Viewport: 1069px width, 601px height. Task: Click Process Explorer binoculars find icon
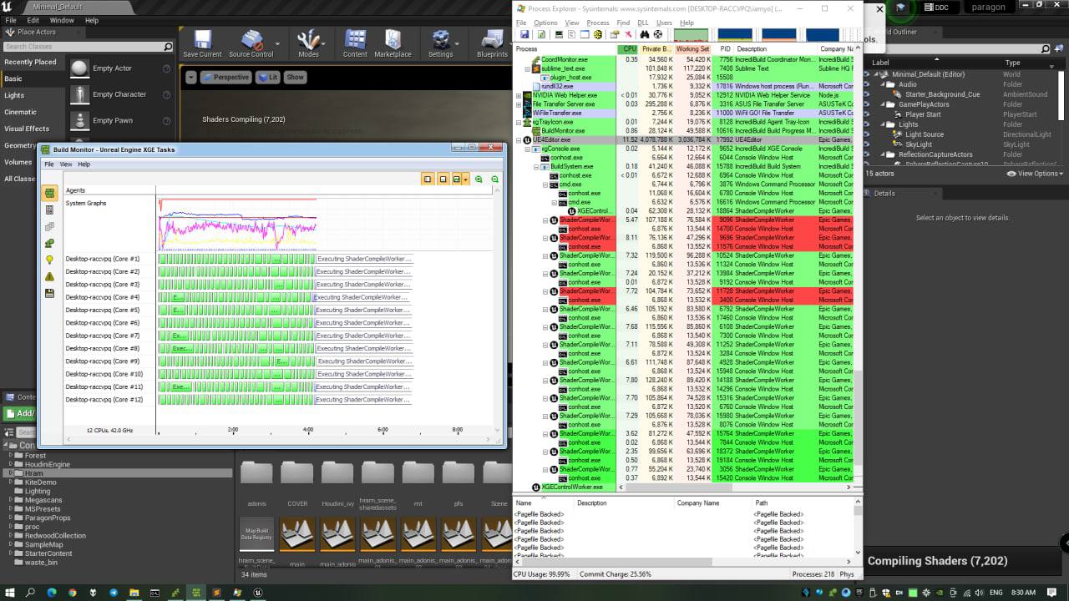point(644,34)
